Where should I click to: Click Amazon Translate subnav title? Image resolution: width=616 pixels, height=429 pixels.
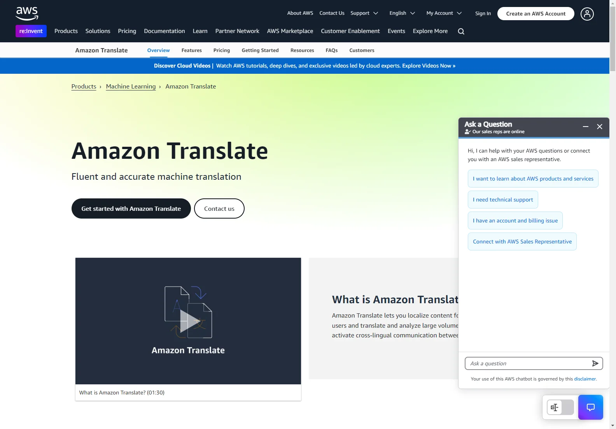click(101, 50)
